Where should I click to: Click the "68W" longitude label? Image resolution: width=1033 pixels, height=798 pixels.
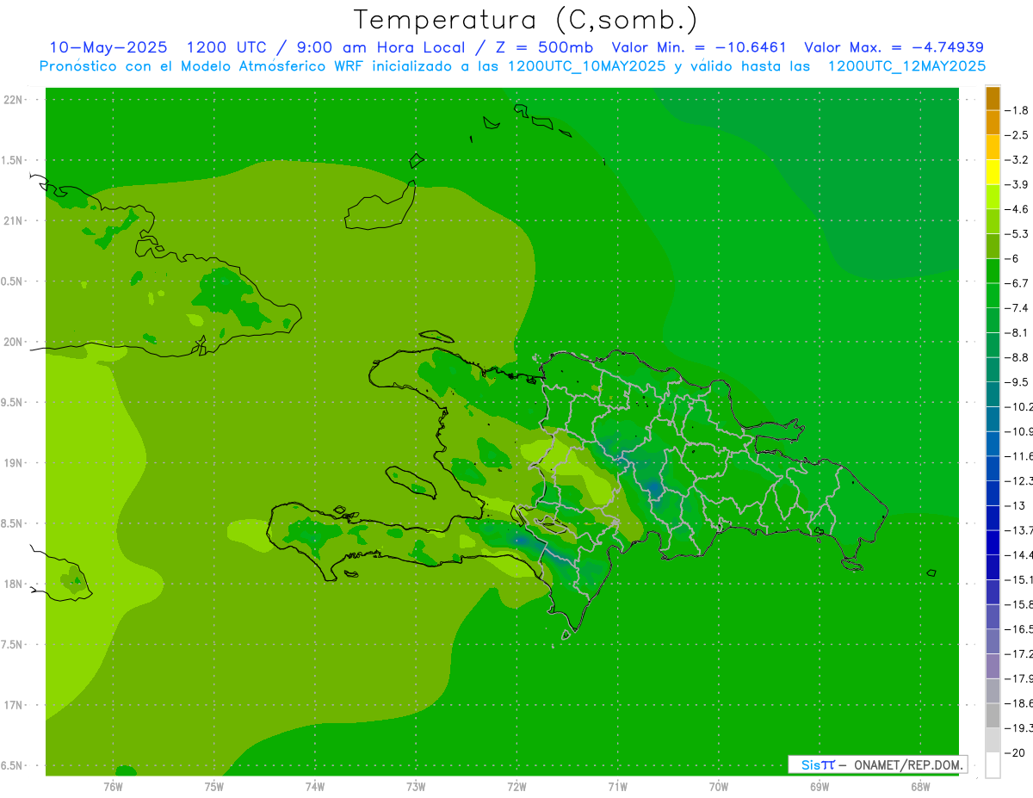(x=920, y=786)
